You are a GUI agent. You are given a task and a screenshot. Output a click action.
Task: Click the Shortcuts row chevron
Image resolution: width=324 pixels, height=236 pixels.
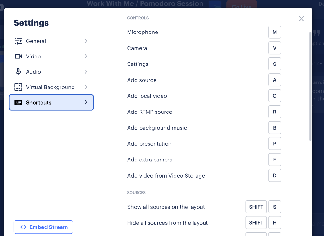86,102
